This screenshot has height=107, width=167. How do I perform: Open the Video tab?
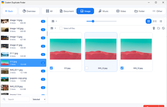pyautogui.click(x=121, y=11)
